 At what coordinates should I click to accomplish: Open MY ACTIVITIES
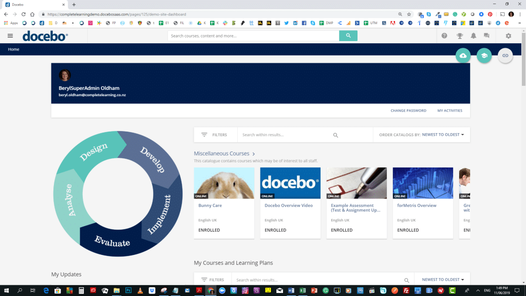[449, 110]
